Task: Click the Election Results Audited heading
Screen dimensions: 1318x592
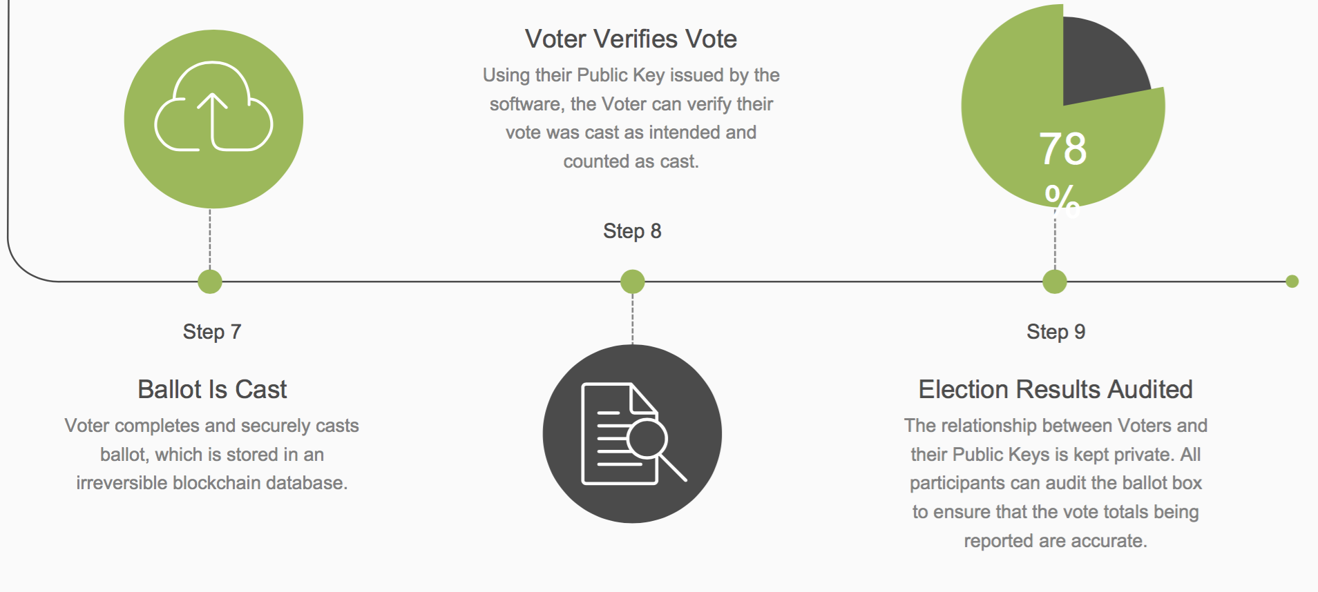Action: pos(1056,389)
